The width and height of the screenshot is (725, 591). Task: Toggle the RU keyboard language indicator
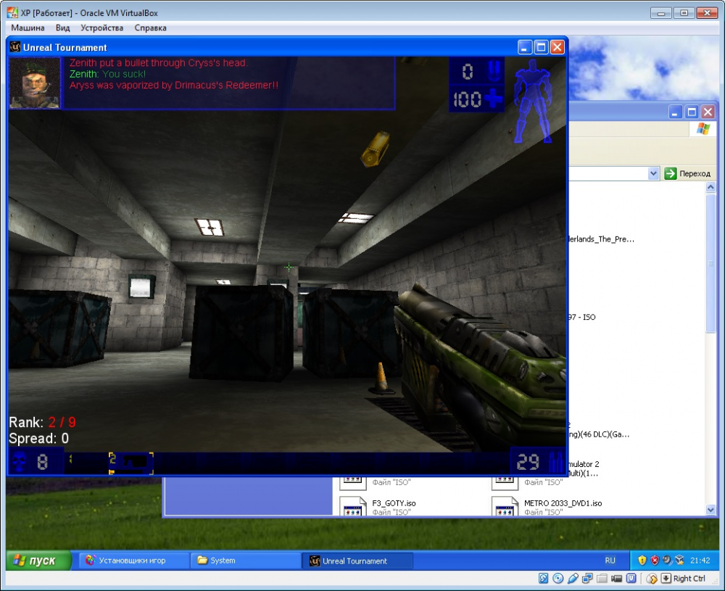(610, 561)
